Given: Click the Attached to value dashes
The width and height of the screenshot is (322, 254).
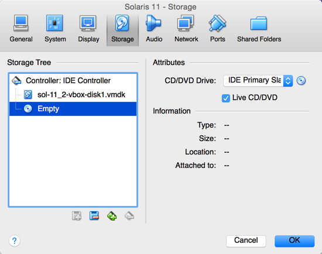Looking at the screenshot, I should 227,166.
